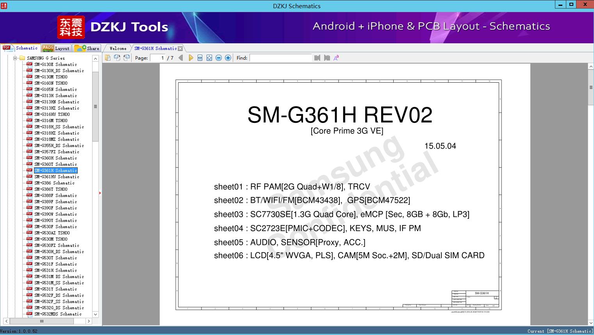
Task: Click the PDF icon beside SM-G165N Schematic
Action: 29,89
